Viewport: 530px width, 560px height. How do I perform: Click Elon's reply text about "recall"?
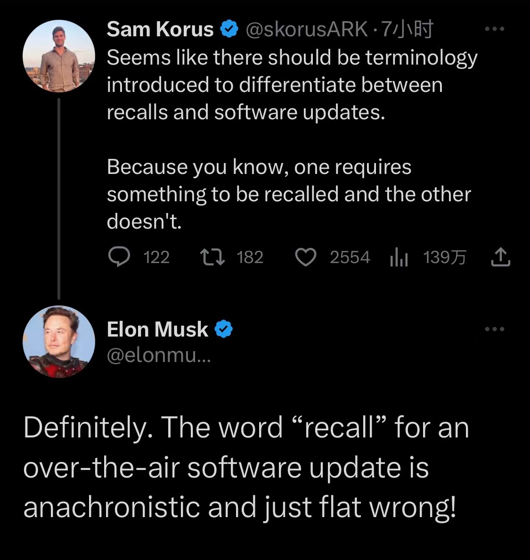pos(246,467)
